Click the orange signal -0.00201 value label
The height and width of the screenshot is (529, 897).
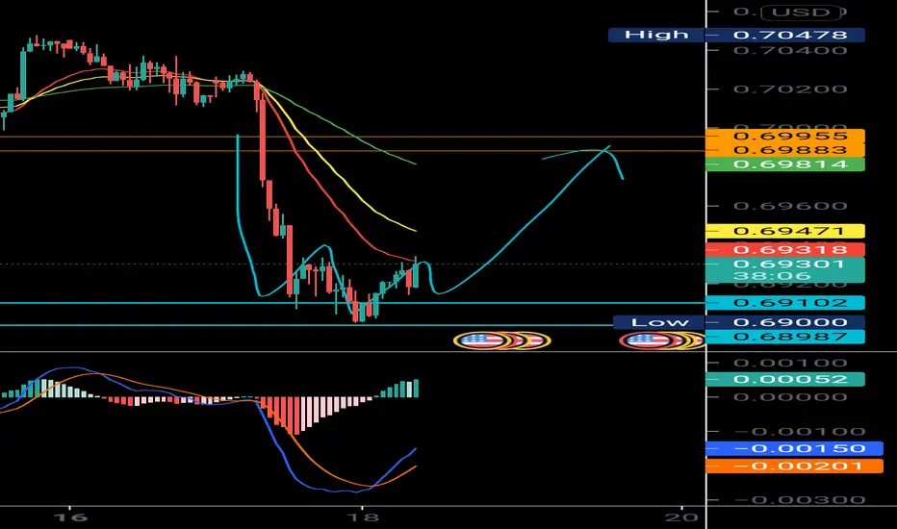(794, 466)
